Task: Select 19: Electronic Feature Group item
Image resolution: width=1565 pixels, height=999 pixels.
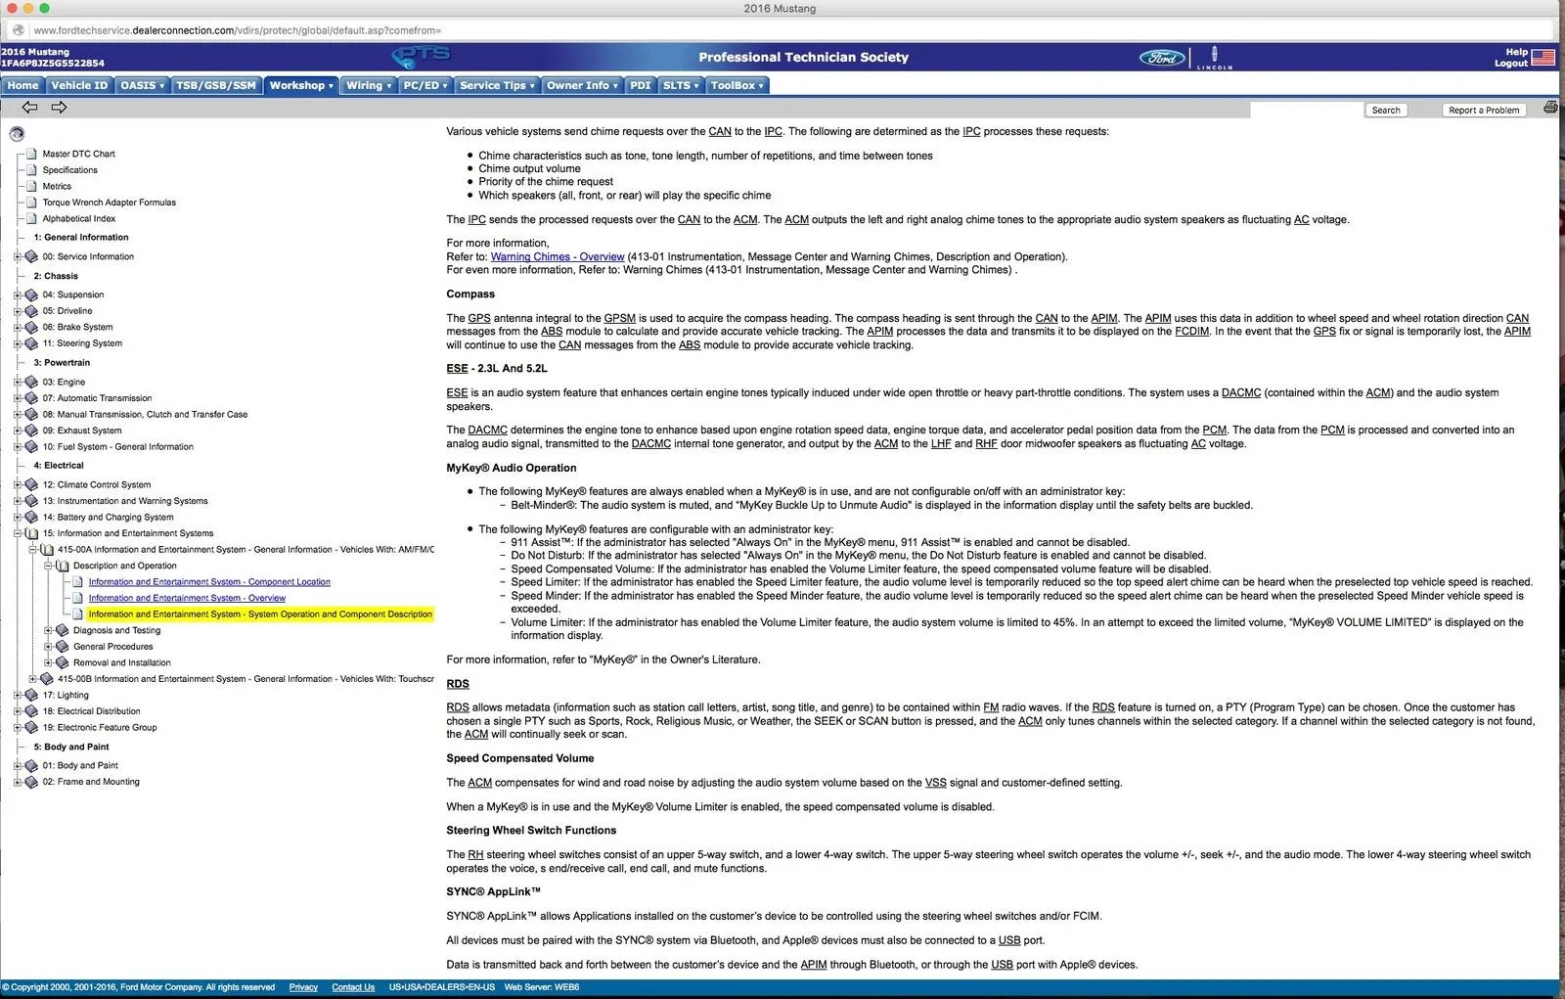Action: (99, 728)
